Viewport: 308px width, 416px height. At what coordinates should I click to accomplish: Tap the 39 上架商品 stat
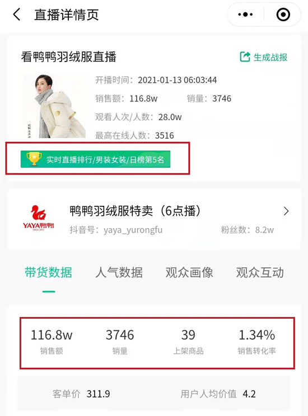[x=188, y=342]
